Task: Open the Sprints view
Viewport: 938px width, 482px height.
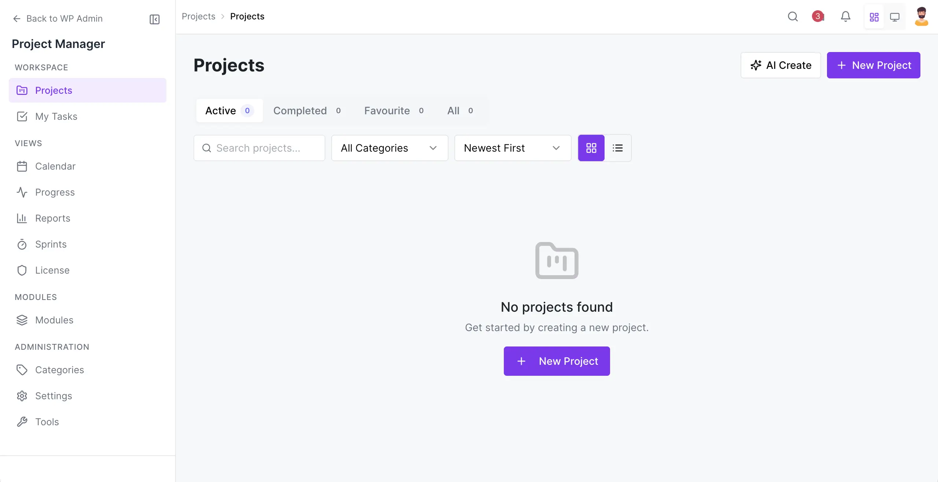Action: point(51,244)
